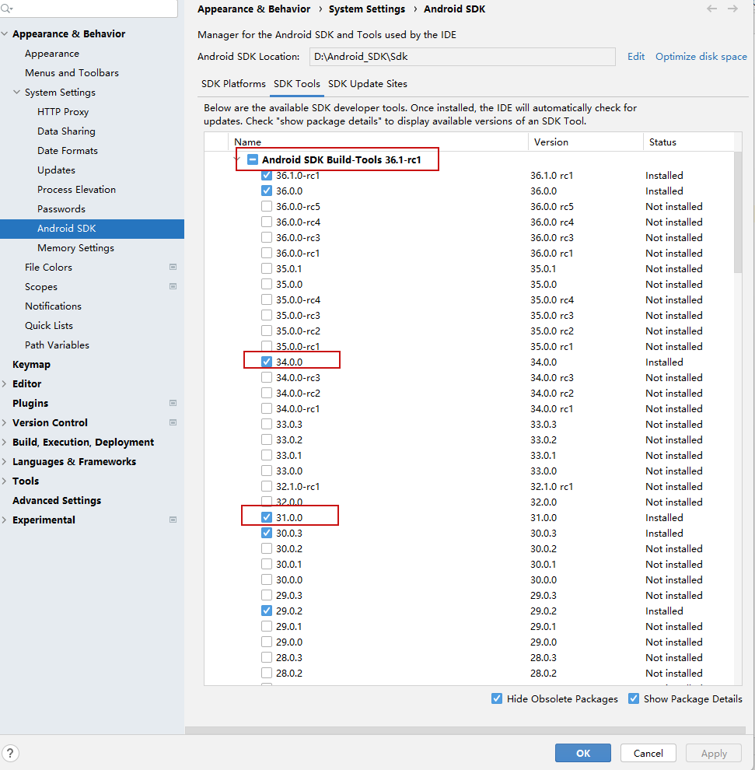
Task: Check the 33.0.3 build tools checkbox
Action: (x=267, y=425)
